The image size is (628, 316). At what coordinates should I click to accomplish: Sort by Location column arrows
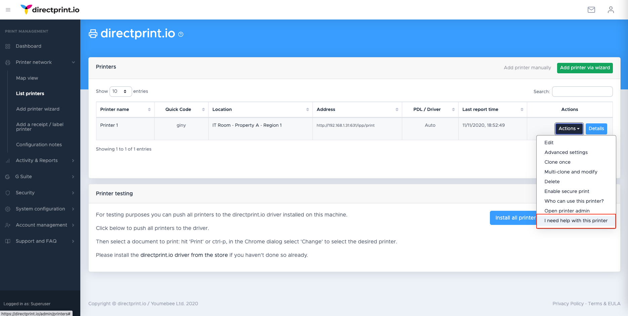(x=307, y=110)
